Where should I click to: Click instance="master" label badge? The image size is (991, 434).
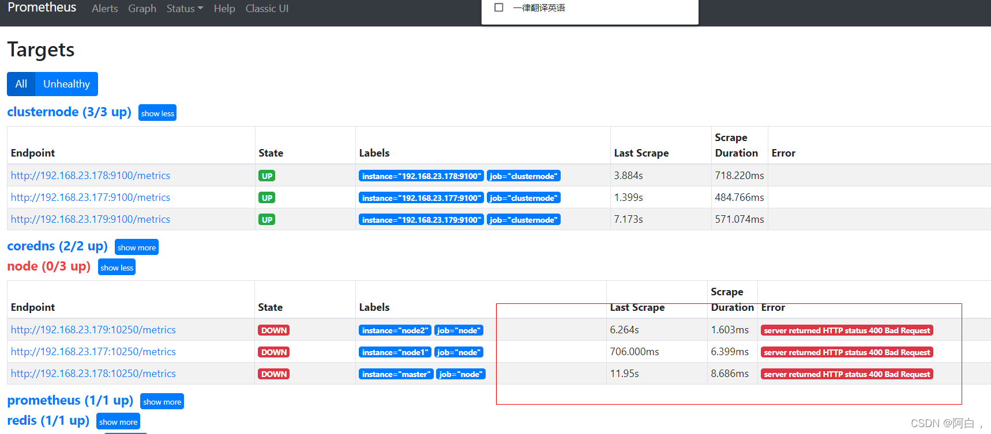tap(396, 374)
